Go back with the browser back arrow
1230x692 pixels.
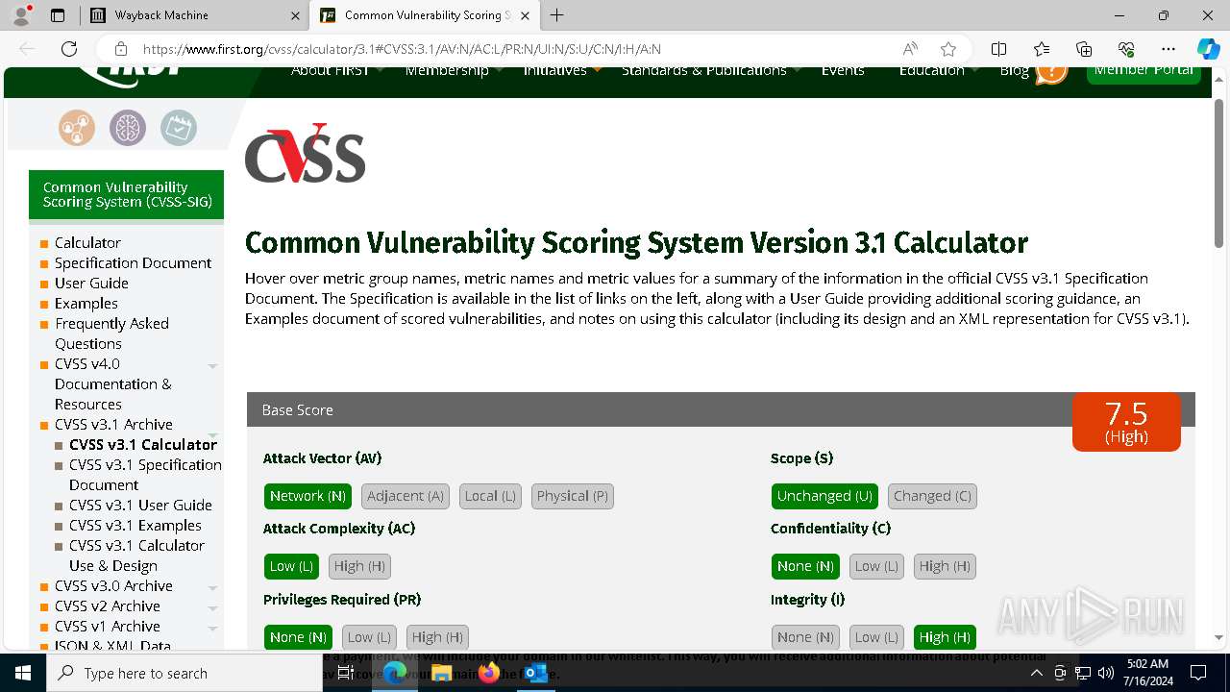click(27, 49)
